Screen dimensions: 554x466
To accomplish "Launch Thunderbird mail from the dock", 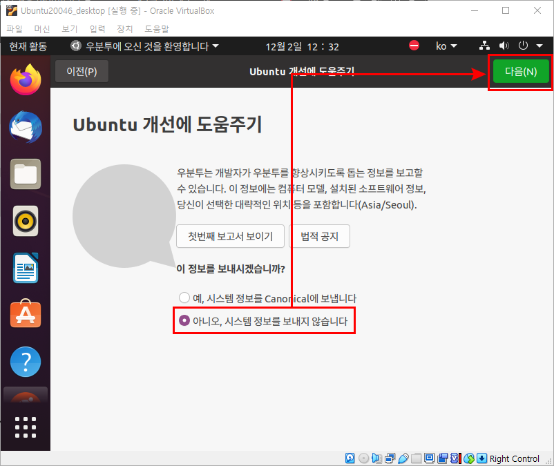I will 26,127.
